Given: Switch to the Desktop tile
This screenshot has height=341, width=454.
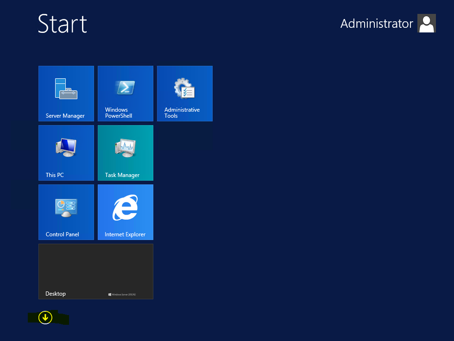Looking at the screenshot, I should point(96,272).
